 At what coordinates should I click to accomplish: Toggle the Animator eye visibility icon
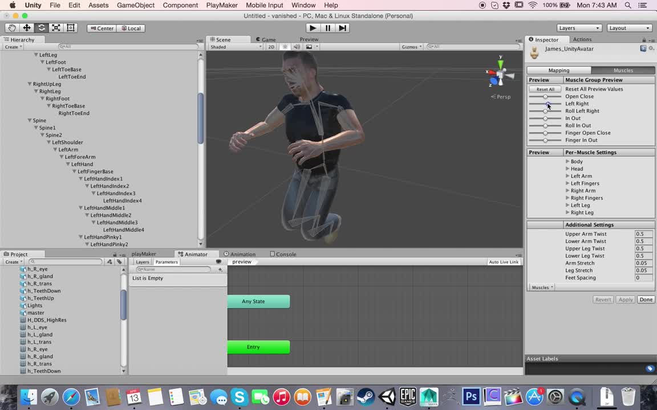coord(218,261)
